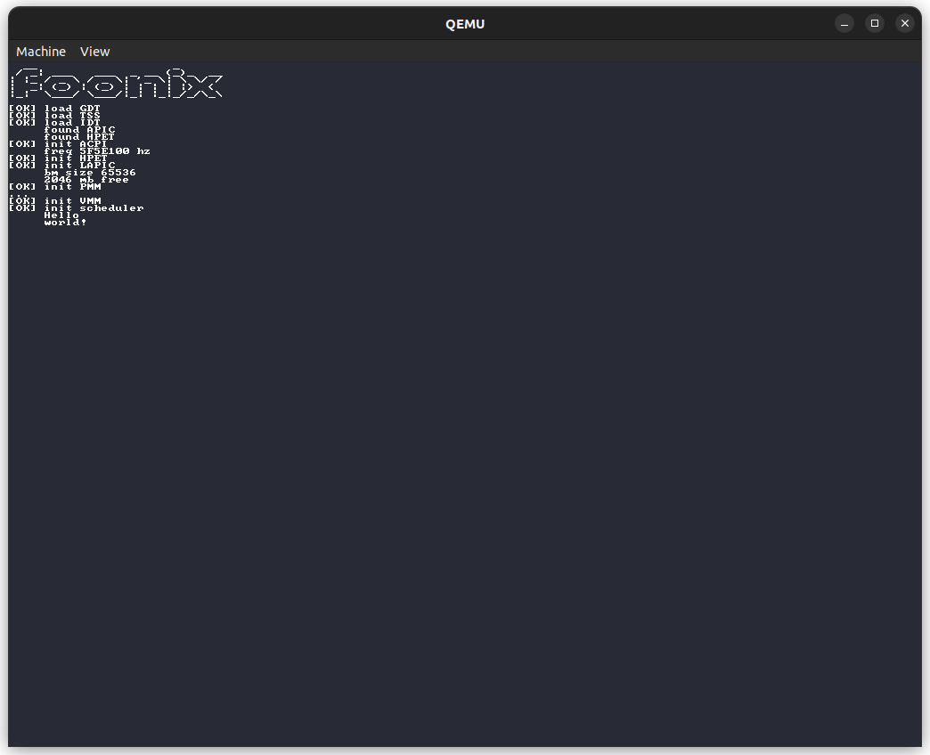
Task: Open the Machine menu
Action: click(x=41, y=52)
